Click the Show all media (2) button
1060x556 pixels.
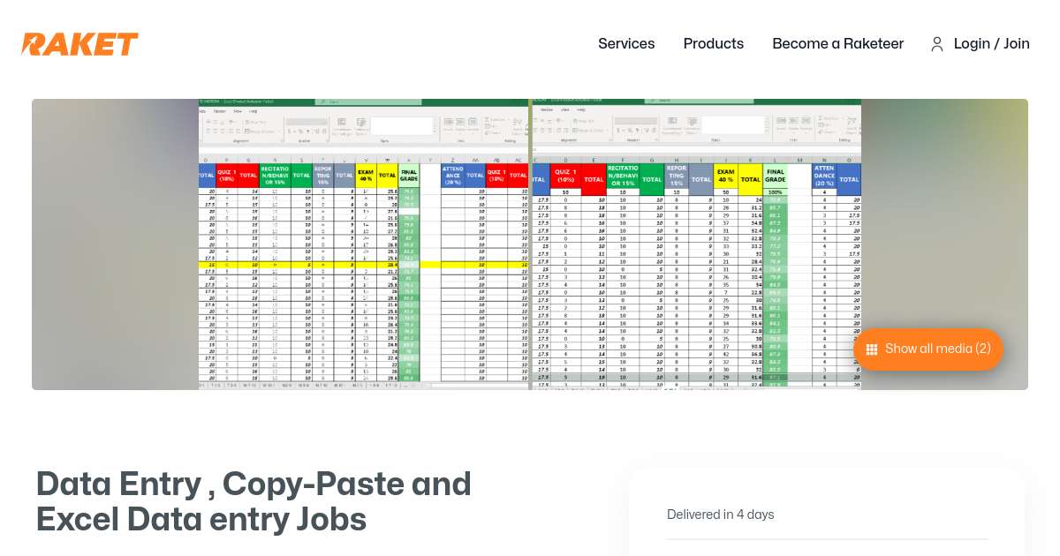pos(927,349)
